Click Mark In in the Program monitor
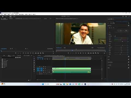 point(71,53)
